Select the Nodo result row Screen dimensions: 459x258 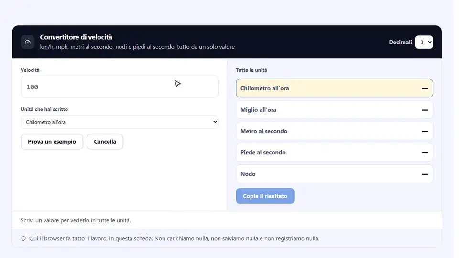(x=334, y=174)
